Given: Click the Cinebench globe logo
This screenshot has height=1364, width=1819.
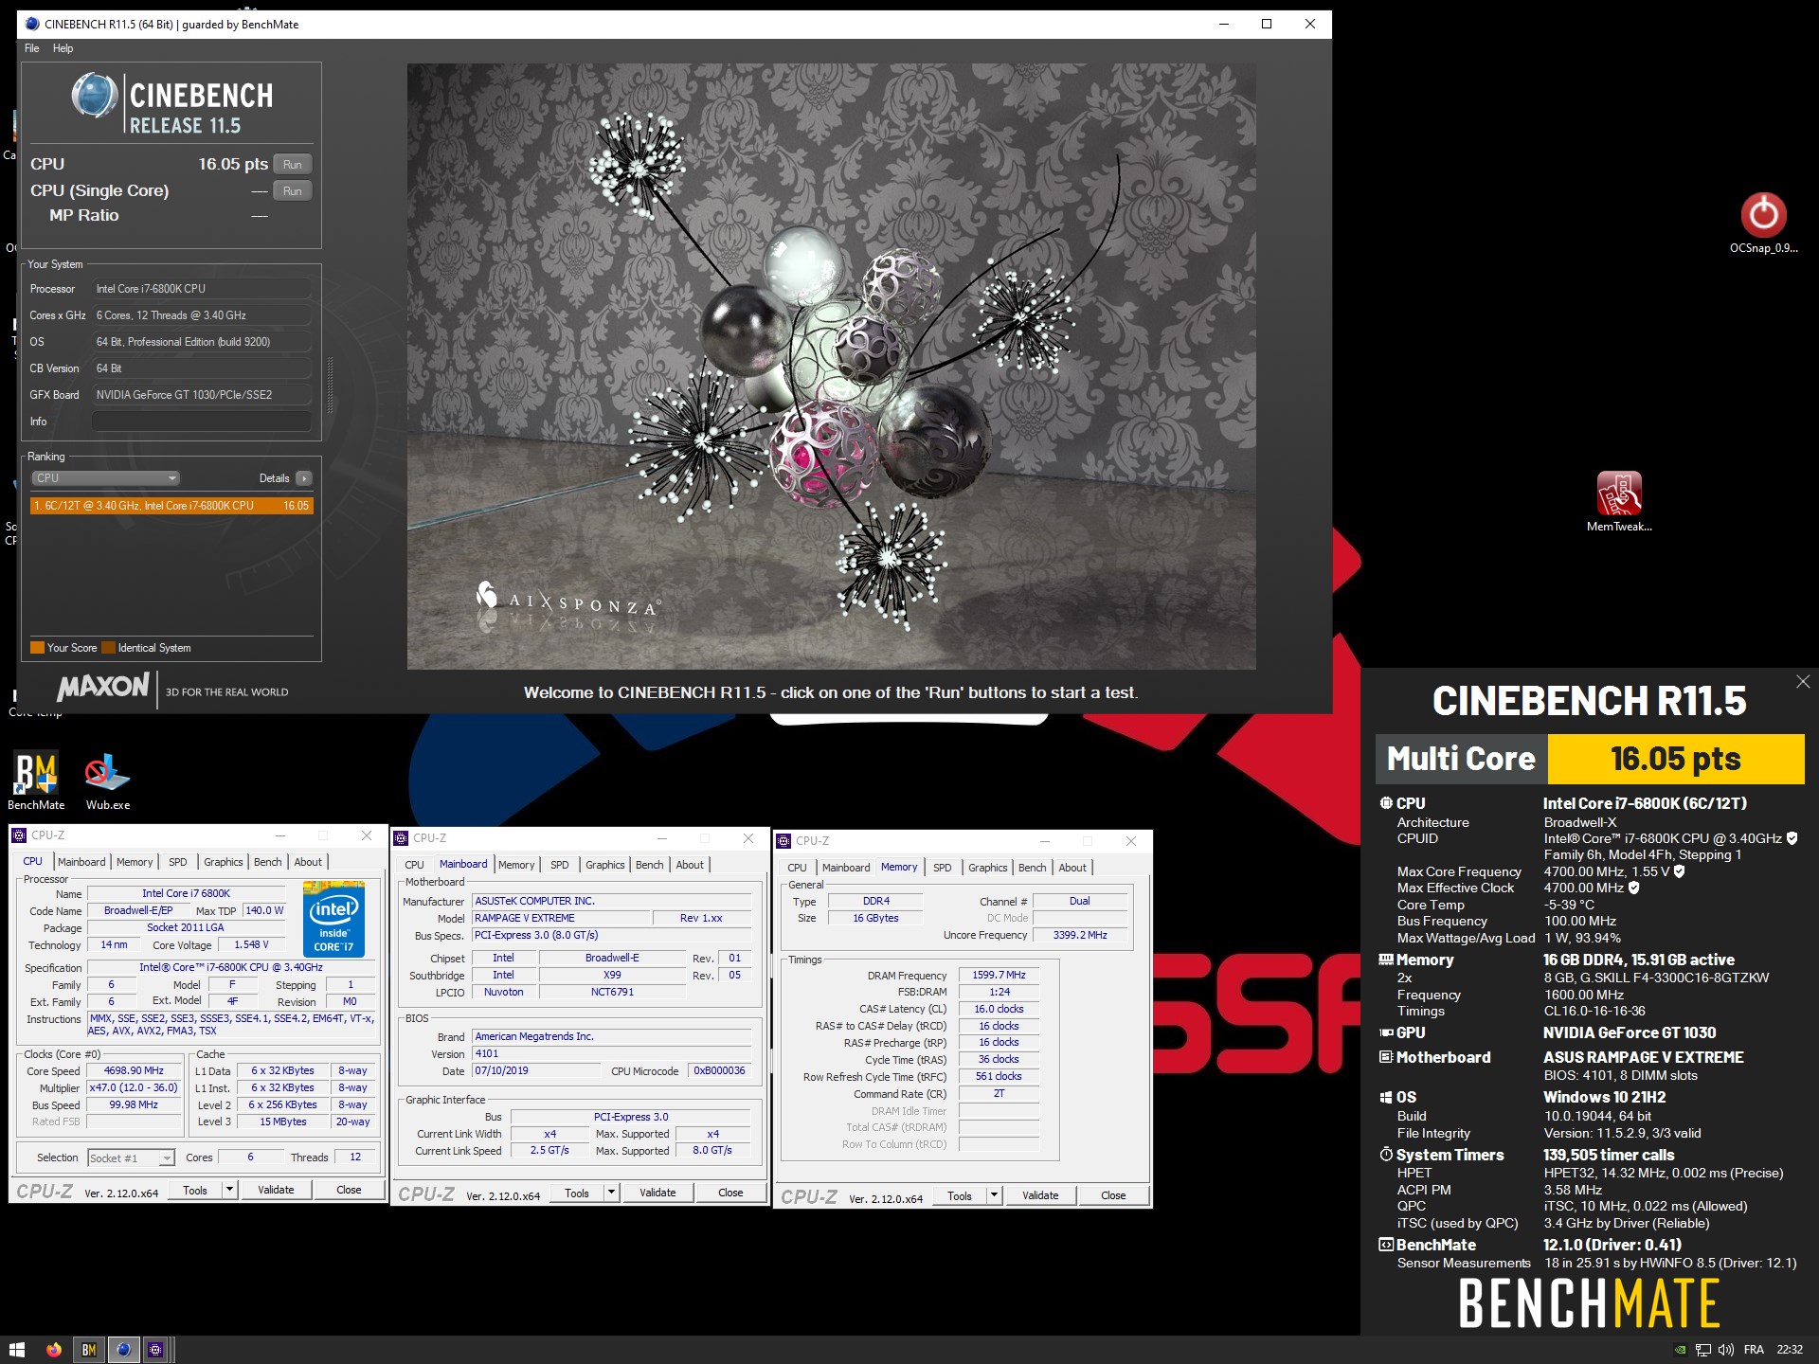Looking at the screenshot, I should [94, 96].
